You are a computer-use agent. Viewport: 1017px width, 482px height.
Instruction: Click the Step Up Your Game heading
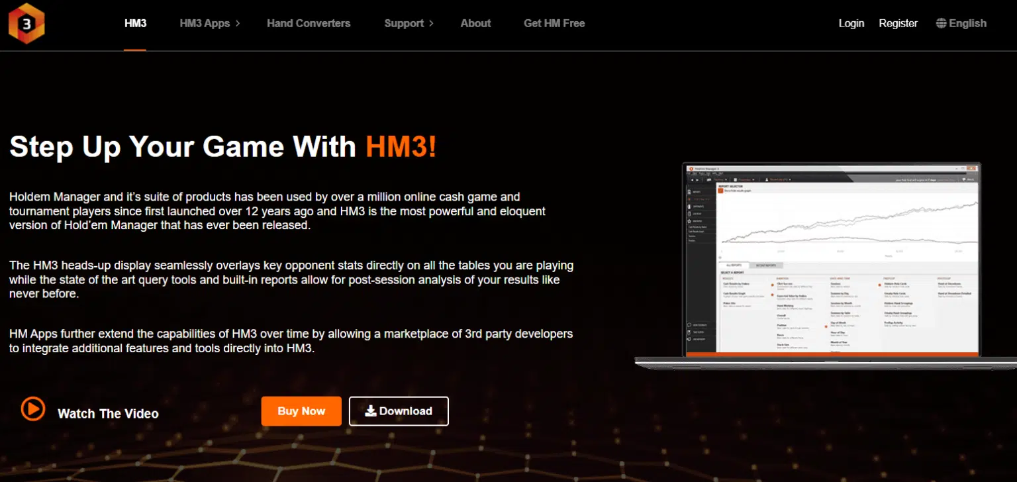[x=222, y=146]
